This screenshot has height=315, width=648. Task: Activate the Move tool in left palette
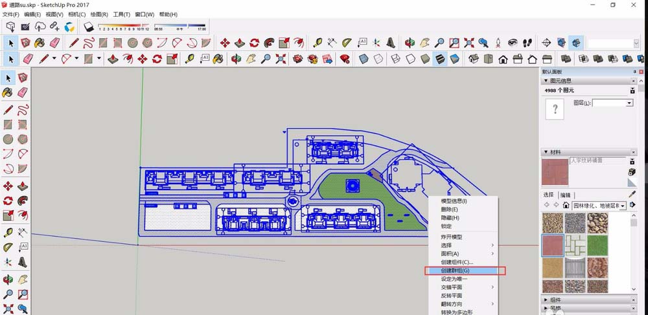pyautogui.click(x=8, y=186)
